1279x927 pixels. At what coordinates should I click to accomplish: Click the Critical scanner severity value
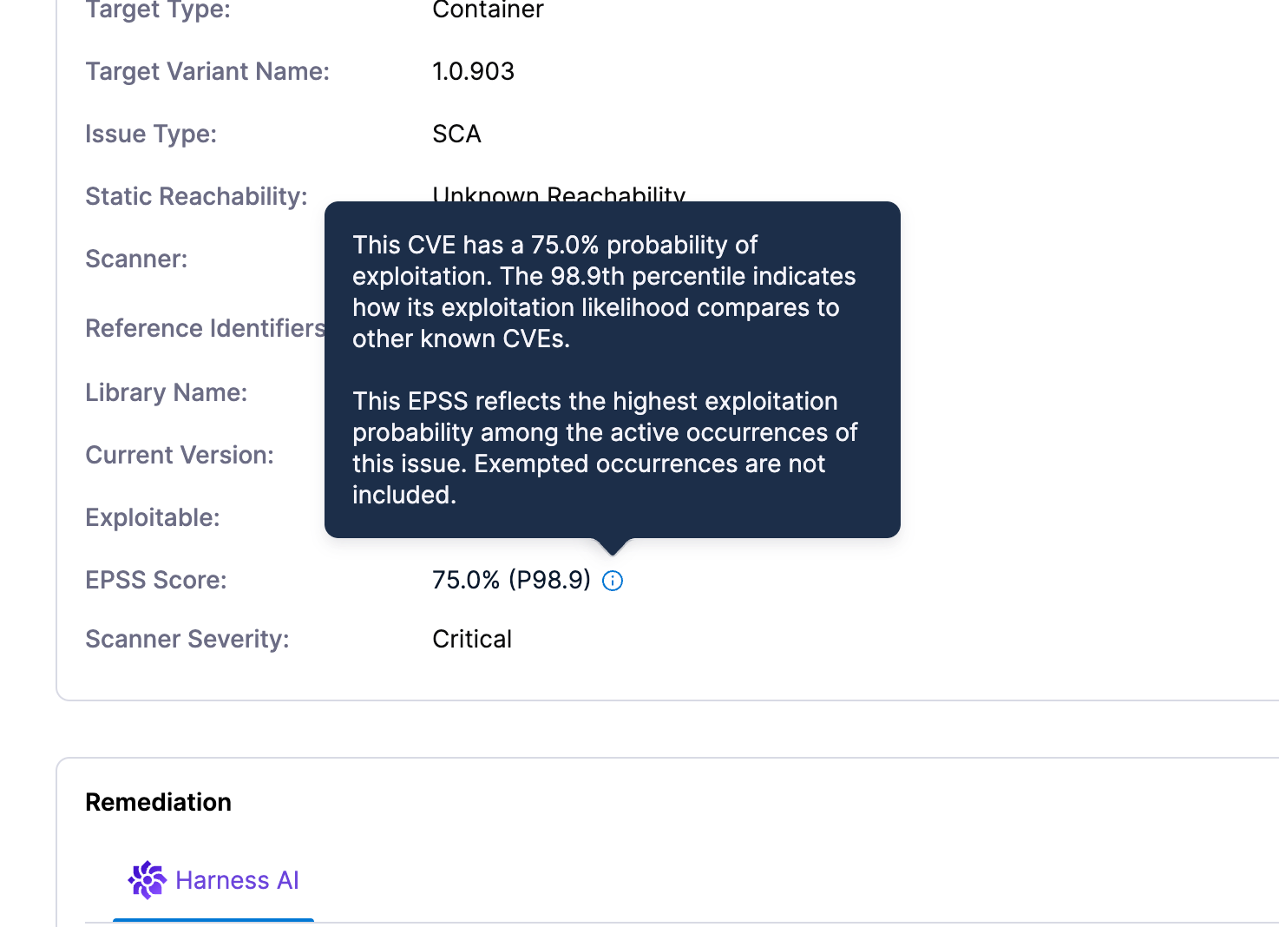(x=472, y=639)
